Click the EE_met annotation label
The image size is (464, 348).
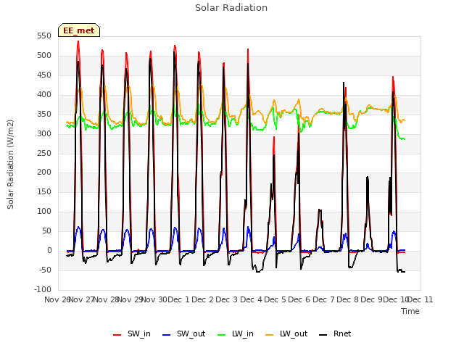coord(79,30)
